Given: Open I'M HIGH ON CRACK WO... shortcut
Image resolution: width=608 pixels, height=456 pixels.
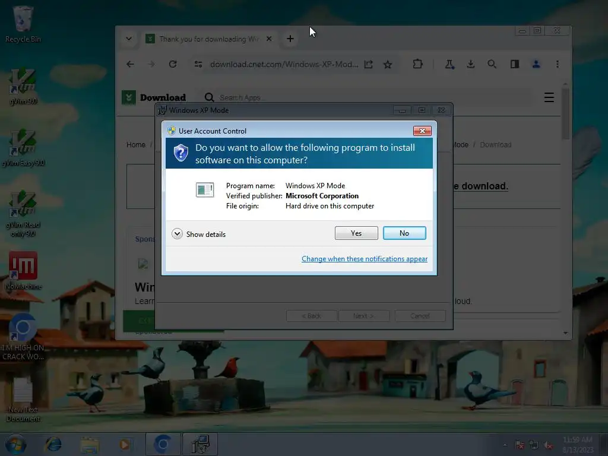Looking at the screenshot, I should point(23,337).
